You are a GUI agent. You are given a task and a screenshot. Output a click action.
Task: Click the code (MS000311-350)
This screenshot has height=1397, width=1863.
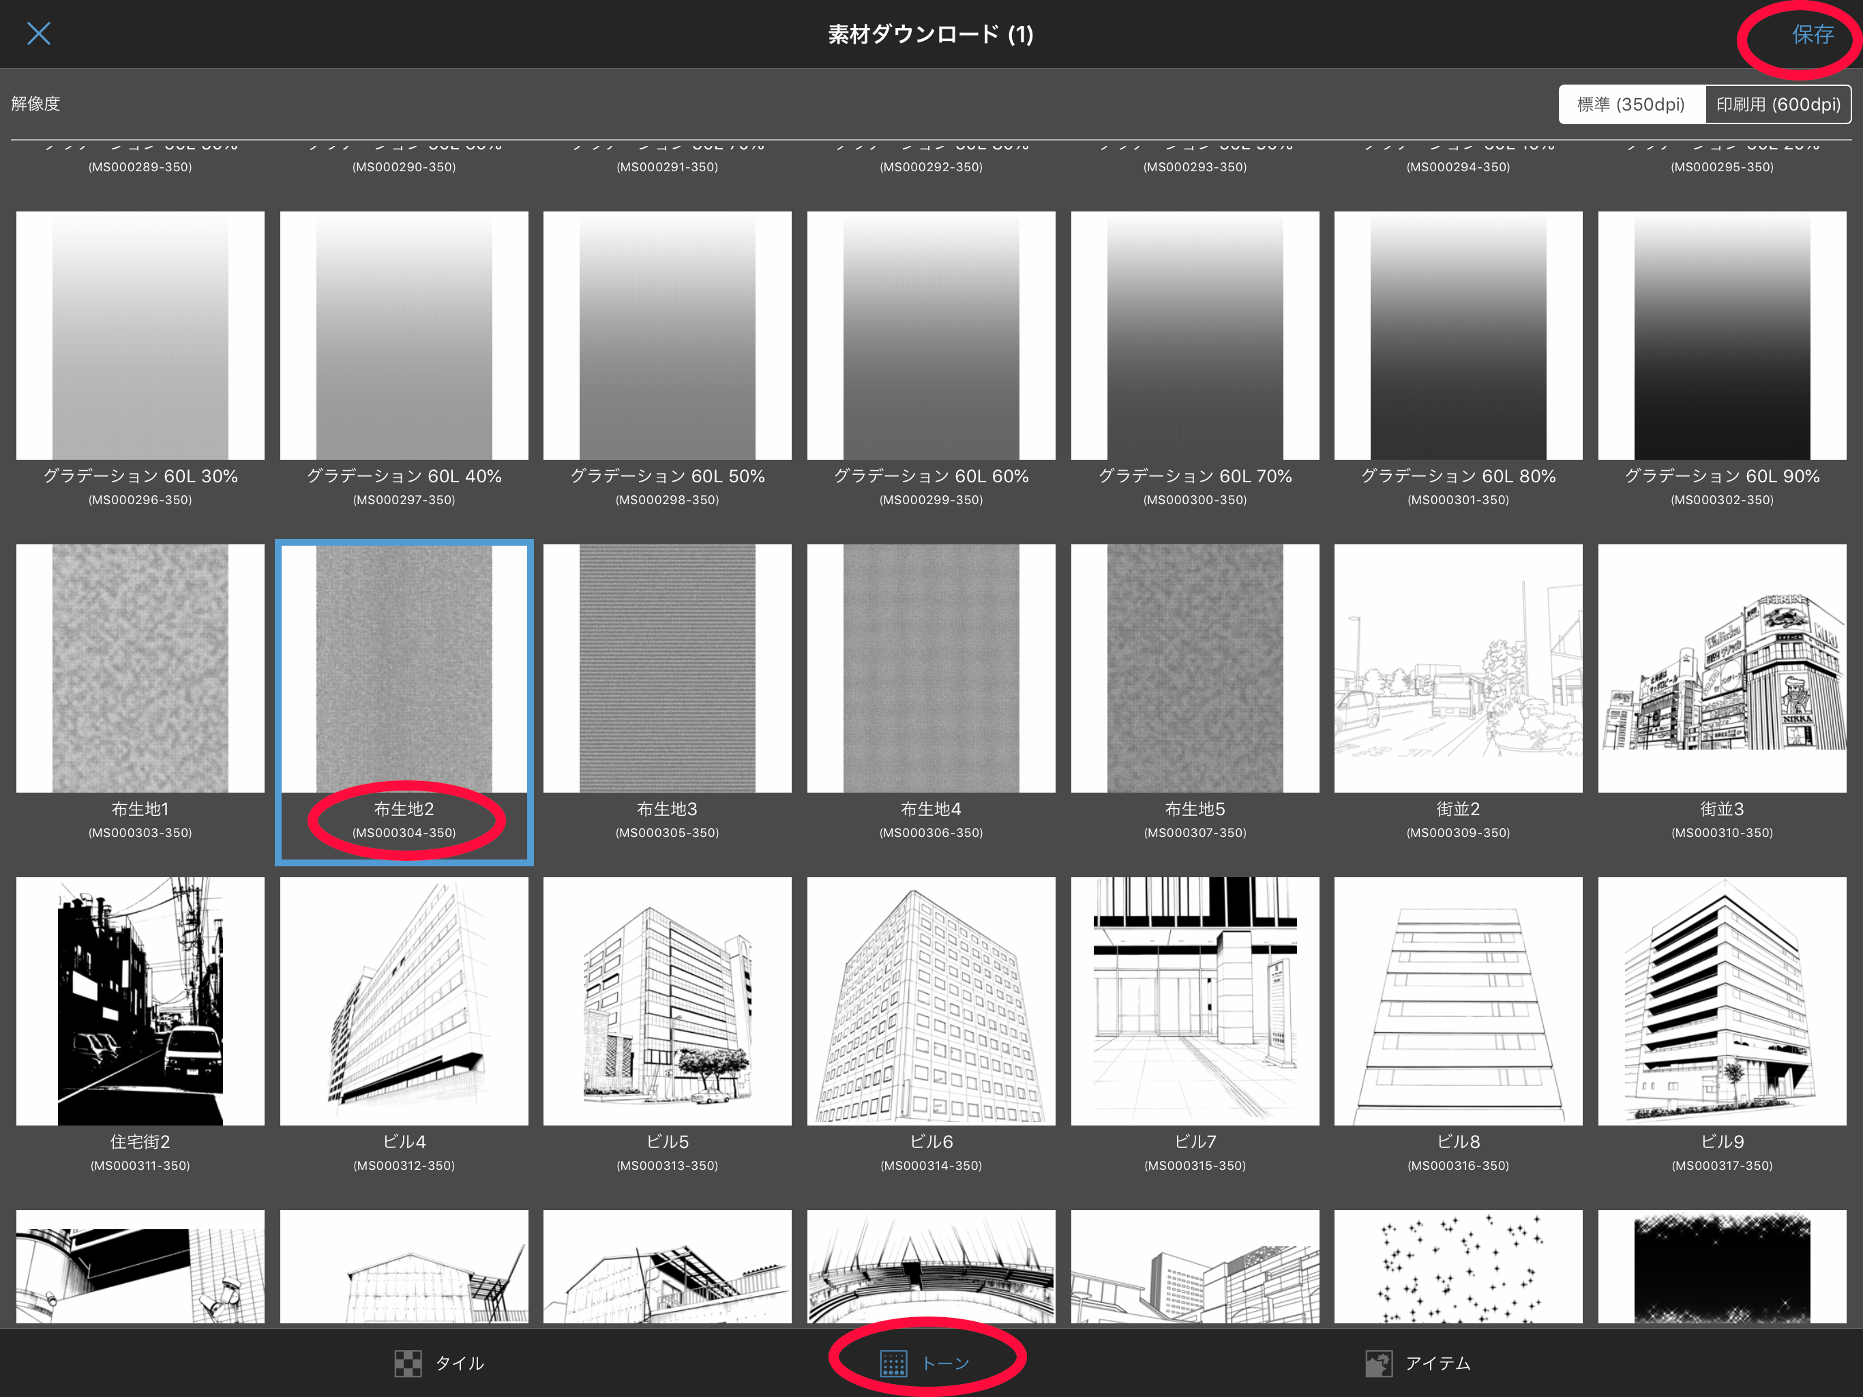point(140,1165)
